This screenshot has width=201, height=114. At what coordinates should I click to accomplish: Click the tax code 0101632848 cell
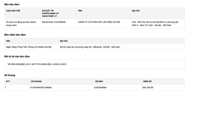(x=54, y=22)
